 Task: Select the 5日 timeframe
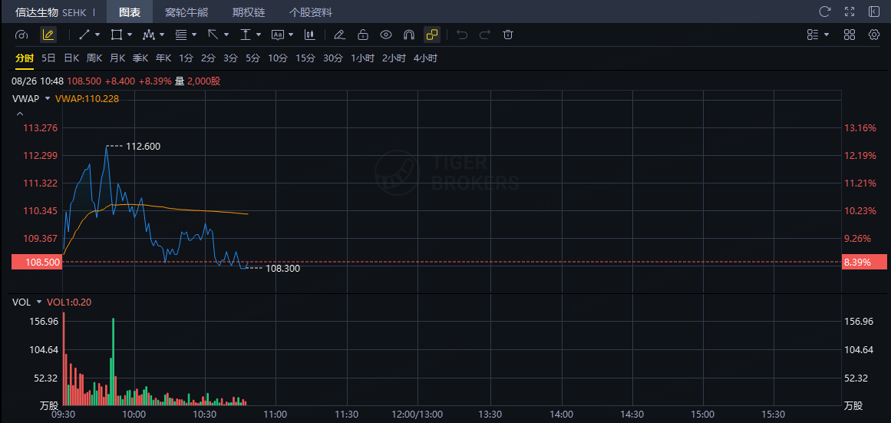[x=48, y=58]
